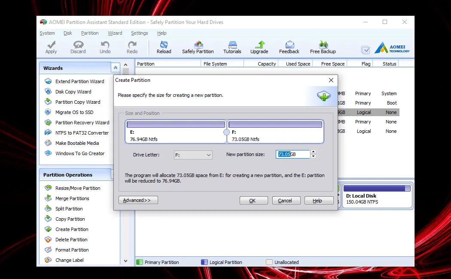The image size is (451, 279).
Task: Open the Disk menu
Action: click(68, 33)
